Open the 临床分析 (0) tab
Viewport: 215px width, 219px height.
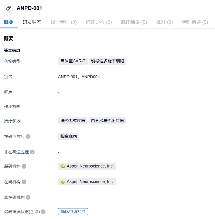click(x=99, y=22)
